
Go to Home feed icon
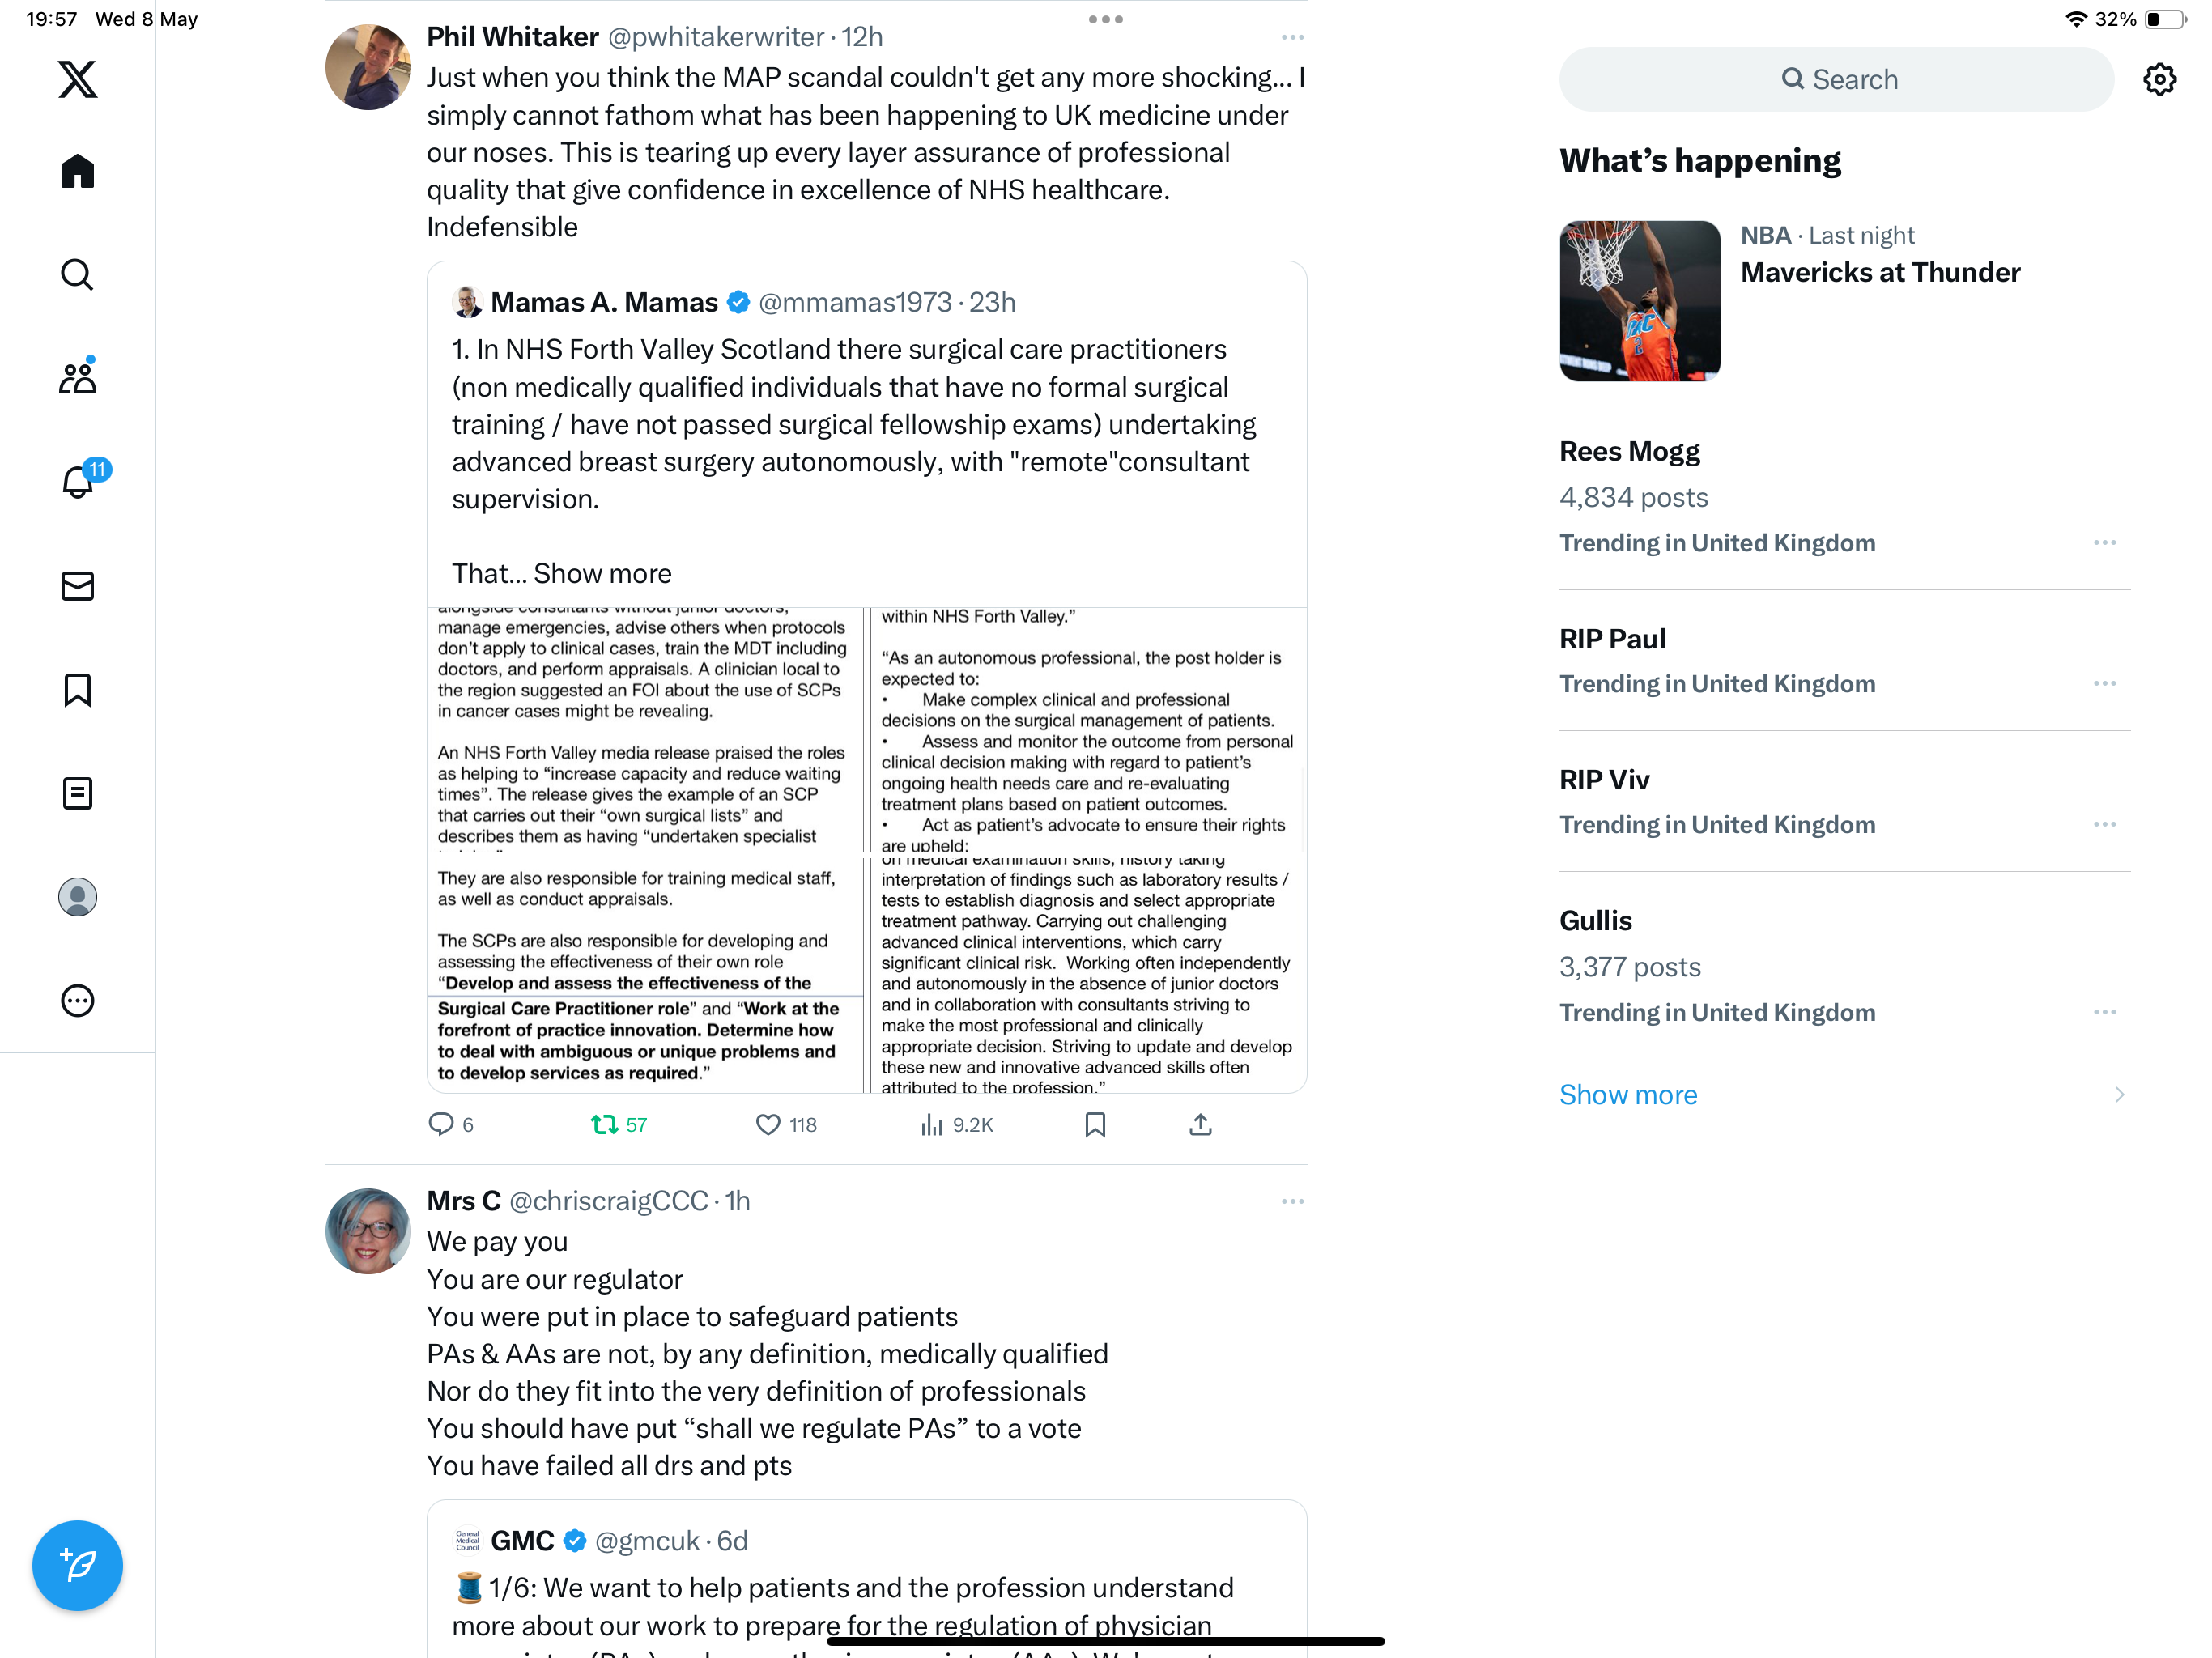point(77,171)
